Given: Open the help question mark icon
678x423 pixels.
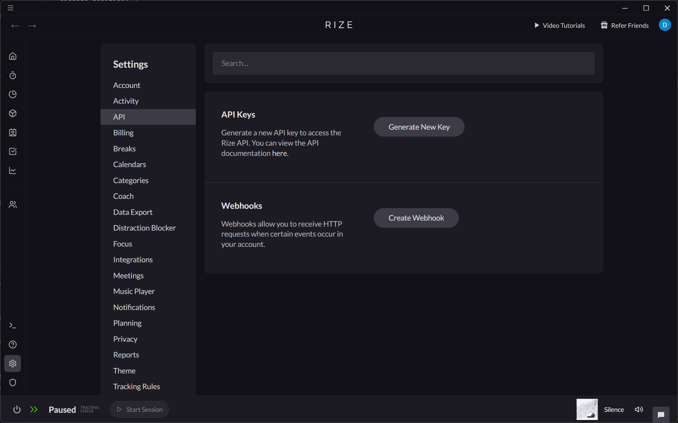Looking at the screenshot, I should 13,344.
